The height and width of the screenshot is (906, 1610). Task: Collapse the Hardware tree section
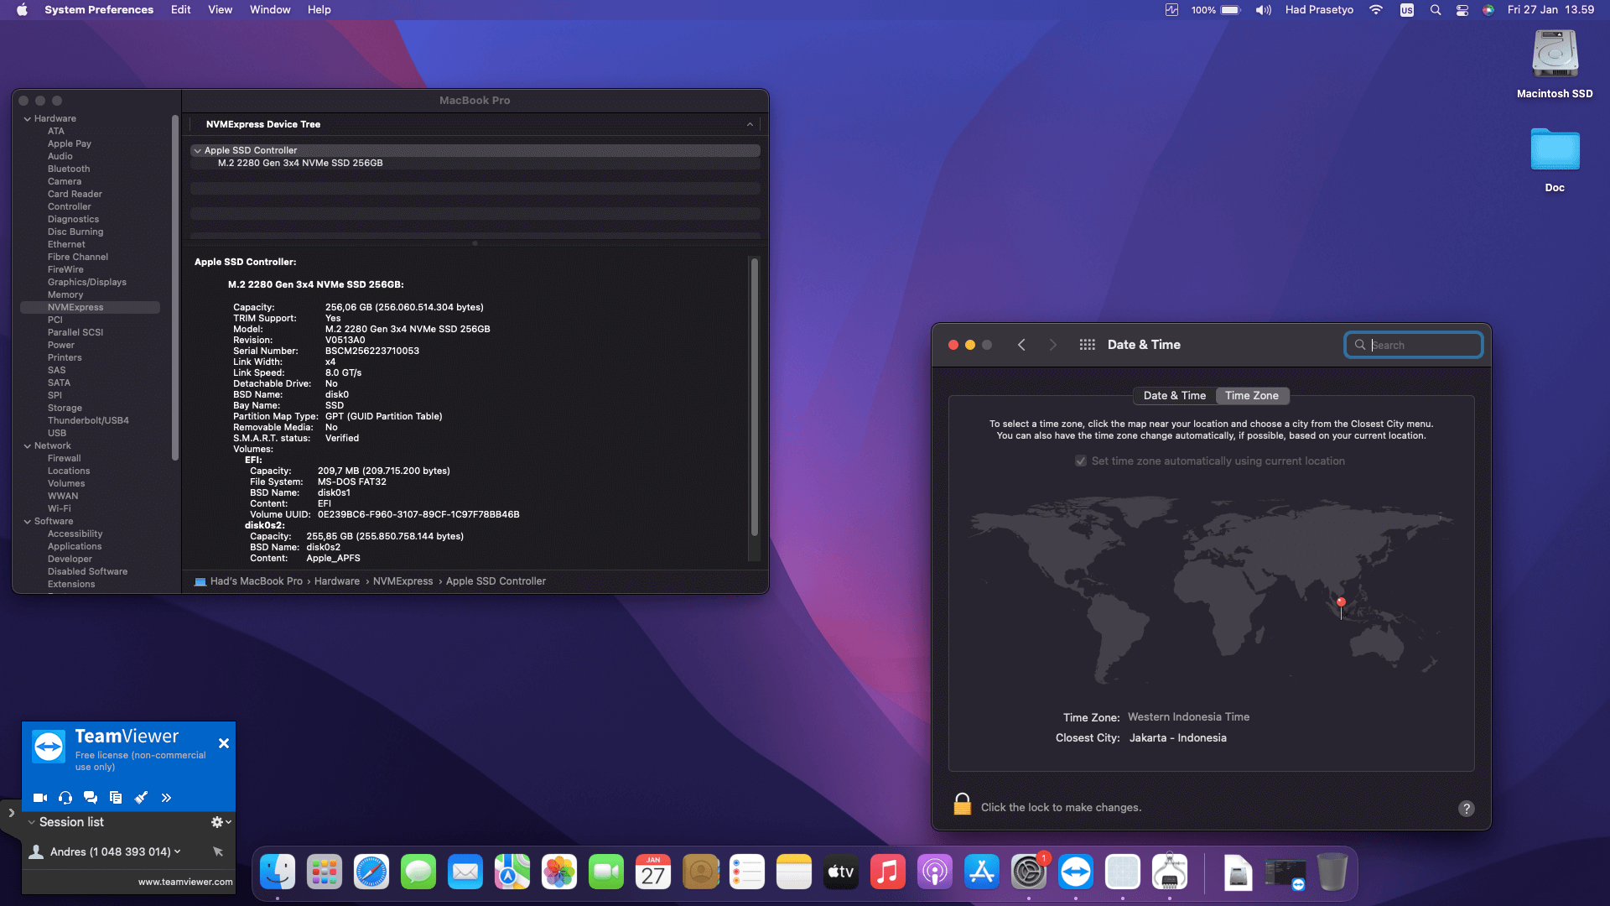pos(28,119)
